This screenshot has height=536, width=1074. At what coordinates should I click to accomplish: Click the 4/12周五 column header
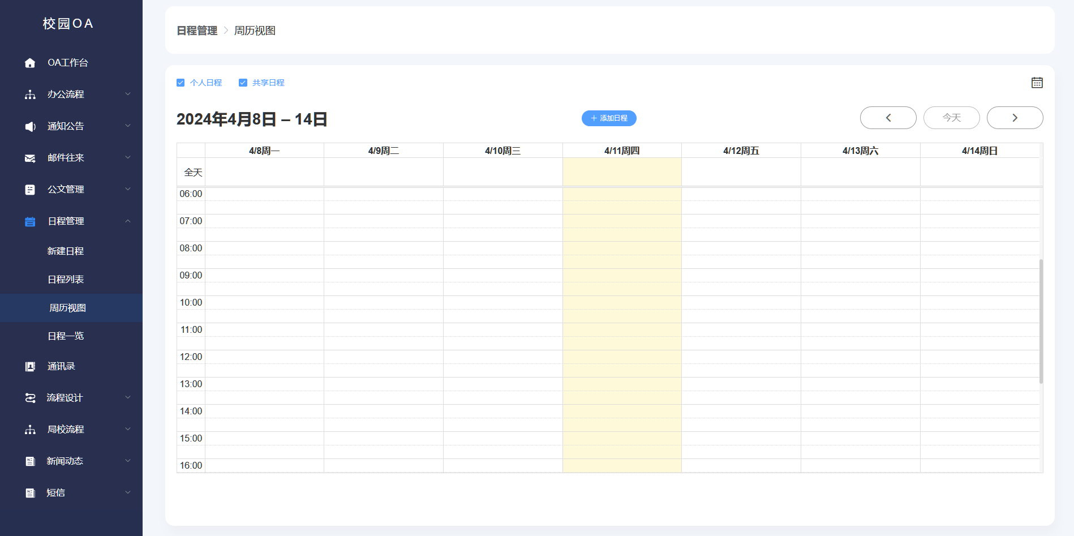pyautogui.click(x=741, y=151)
